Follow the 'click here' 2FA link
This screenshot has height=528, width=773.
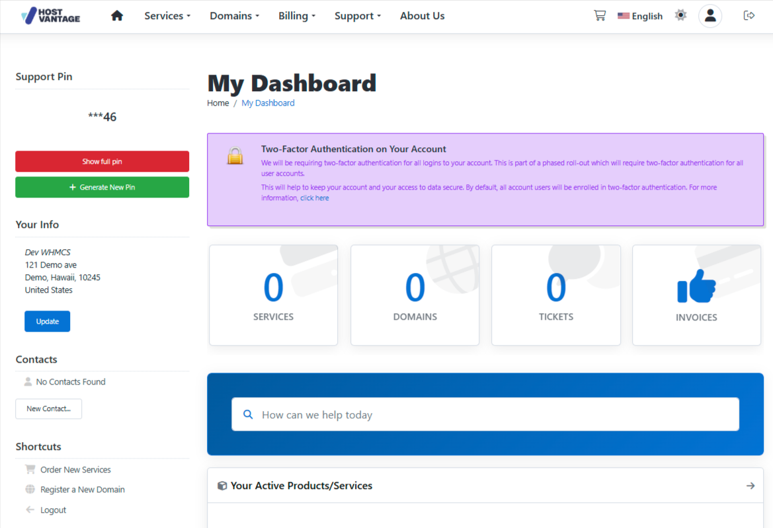(315, 198)
